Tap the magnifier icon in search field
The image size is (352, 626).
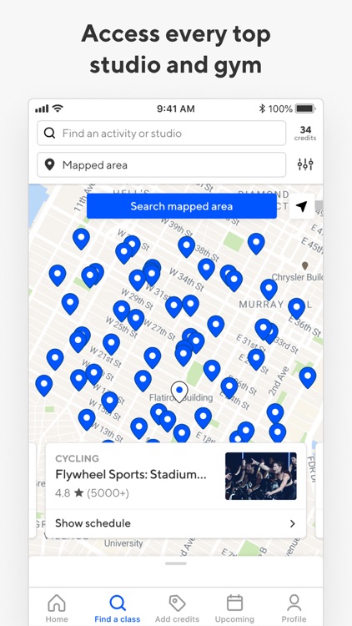[x=49, y=133]
